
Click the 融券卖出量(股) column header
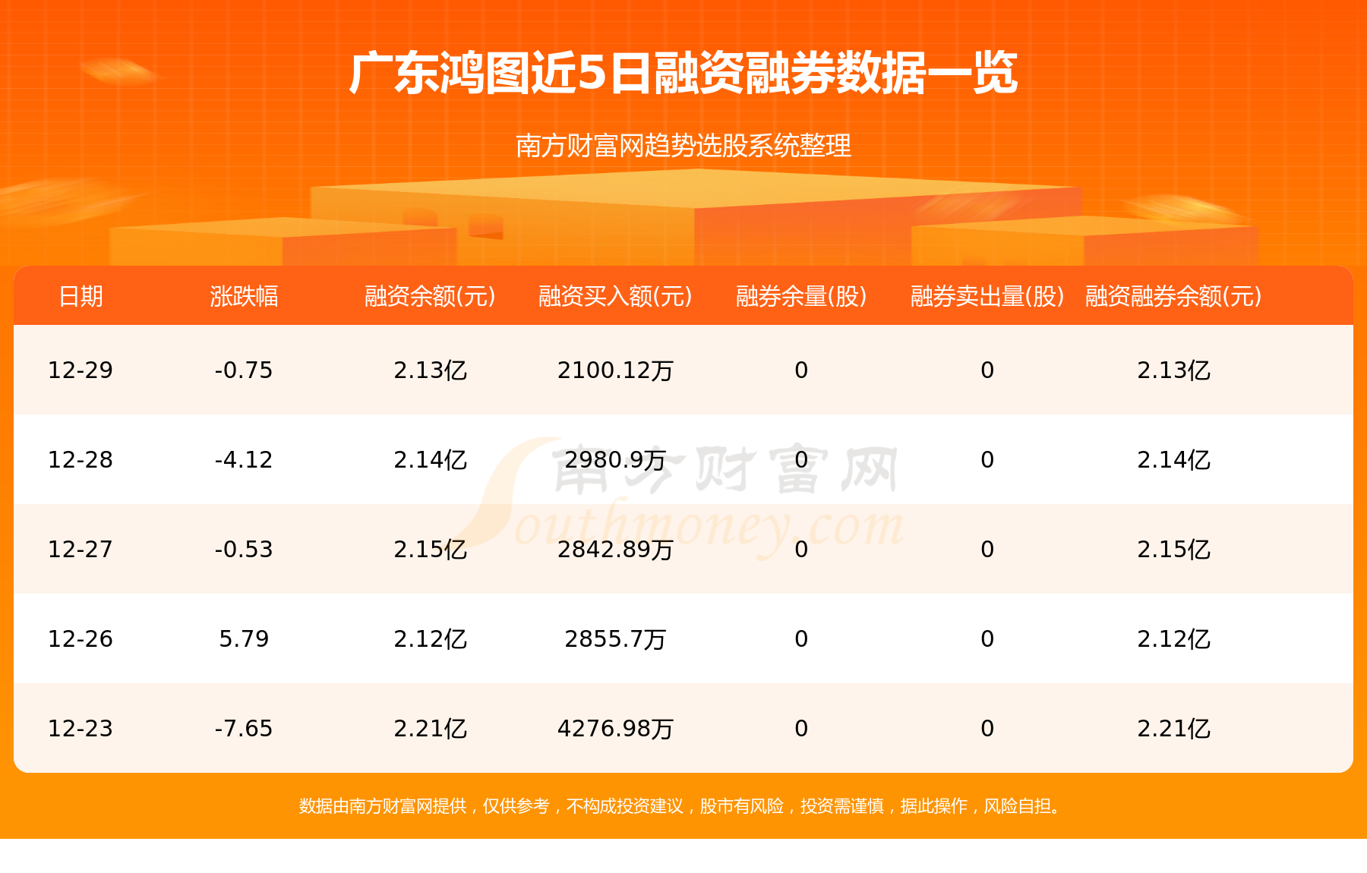pos(987,296)
